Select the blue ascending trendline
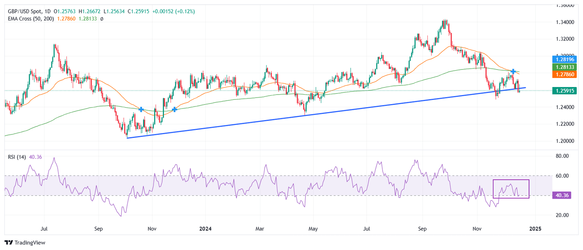This screenshot has width=583, height=250. (x=304, y=116)
